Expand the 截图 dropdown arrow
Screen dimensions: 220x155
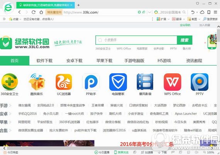[200, 19]
